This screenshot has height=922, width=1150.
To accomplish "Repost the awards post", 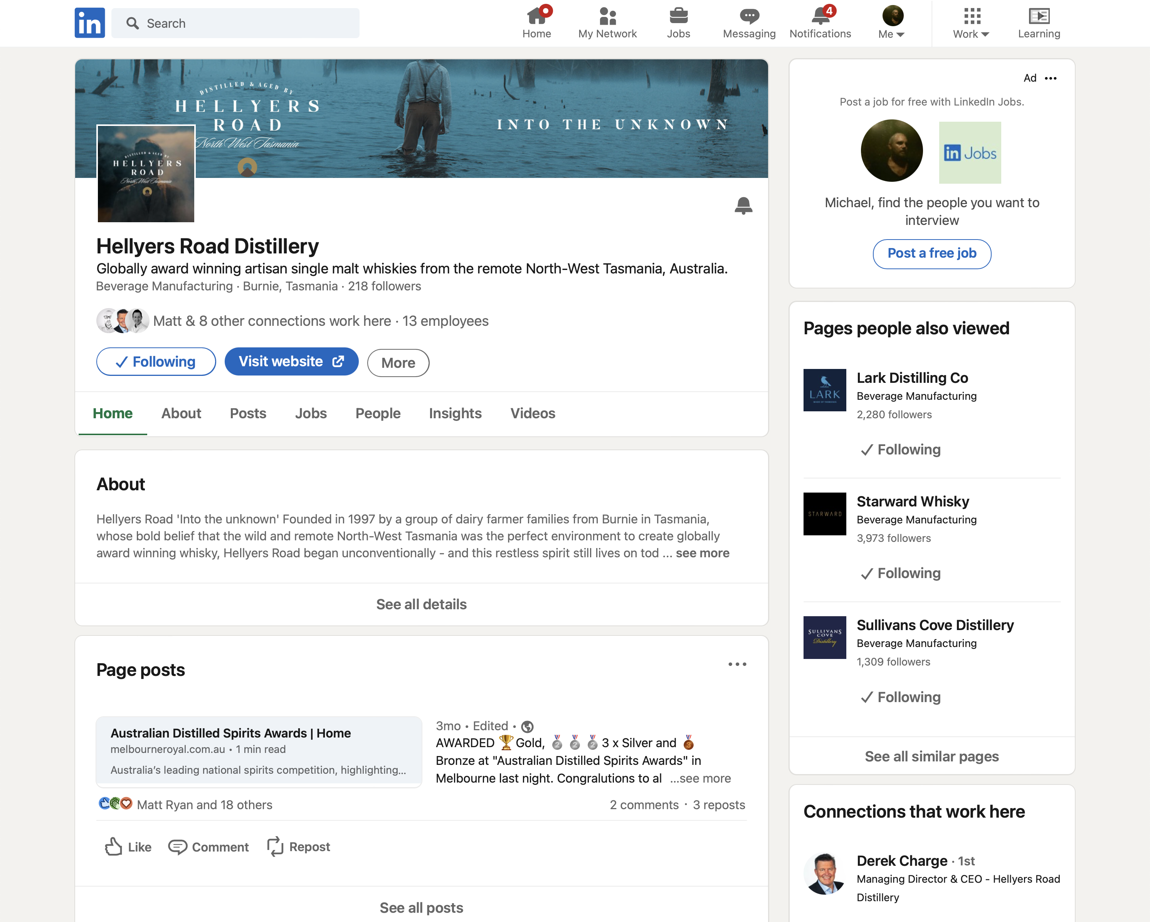I will 299,847.
